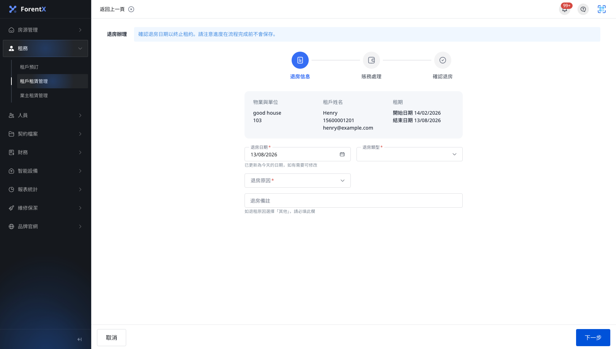Select 業主租賃管理 submenu item
Image resolution: width=616 pixels, height=349 pixels.
coord(52,95)
